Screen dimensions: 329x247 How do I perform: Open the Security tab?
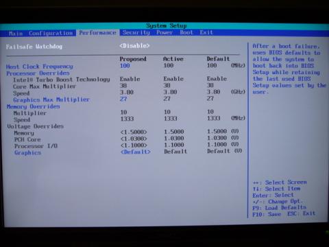(x=136, y=32)
